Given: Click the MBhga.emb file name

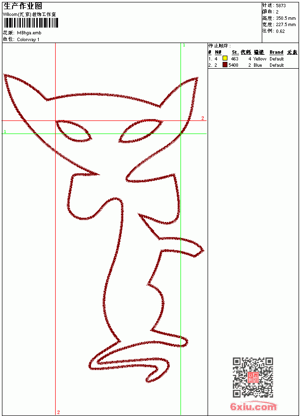Looking at the screenshot, I should click(29, 33).
